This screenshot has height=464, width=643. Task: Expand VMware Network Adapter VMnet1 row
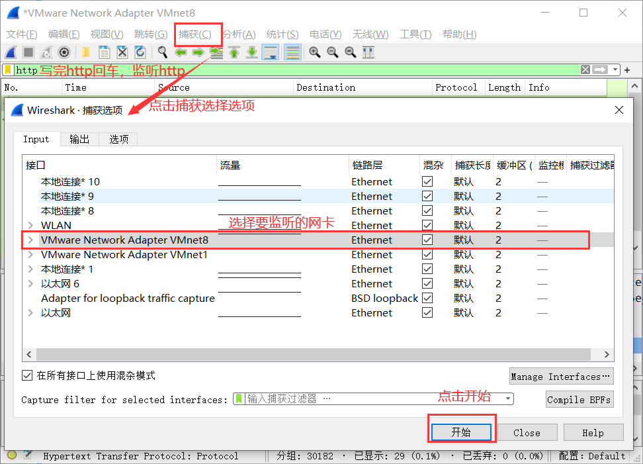pos(30,254)
